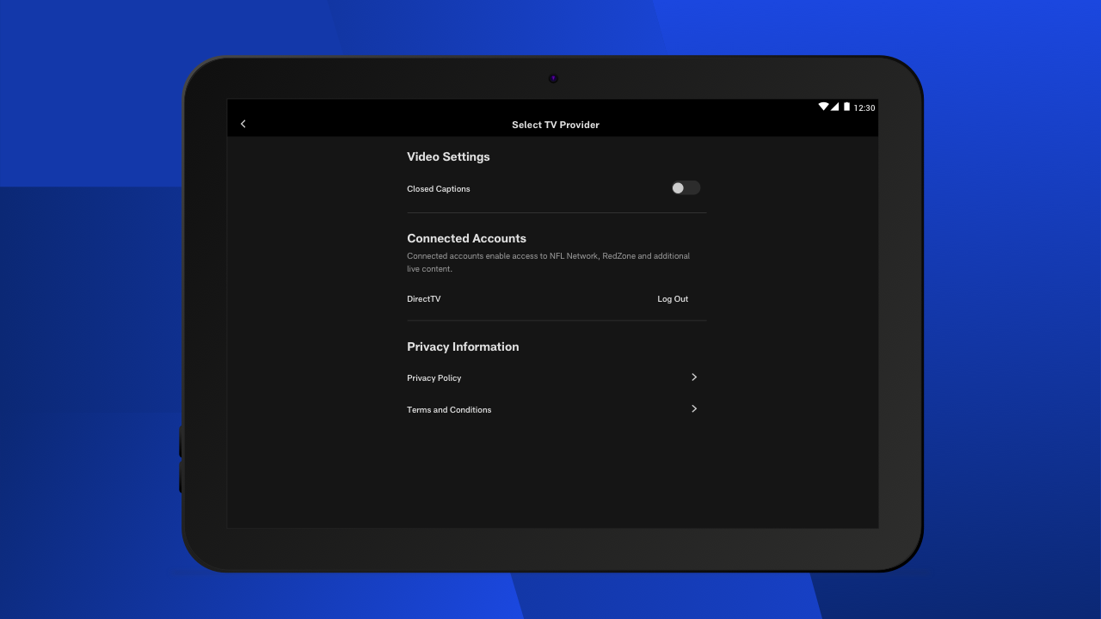The image size is (1101, 619).
Task: Click the Privacy Information section heading
Action: click(x=463, y=346)
